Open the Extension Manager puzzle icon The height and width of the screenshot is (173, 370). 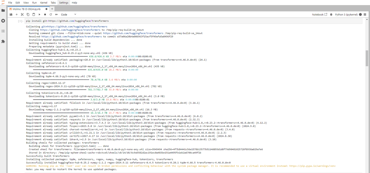click(3, 41)
